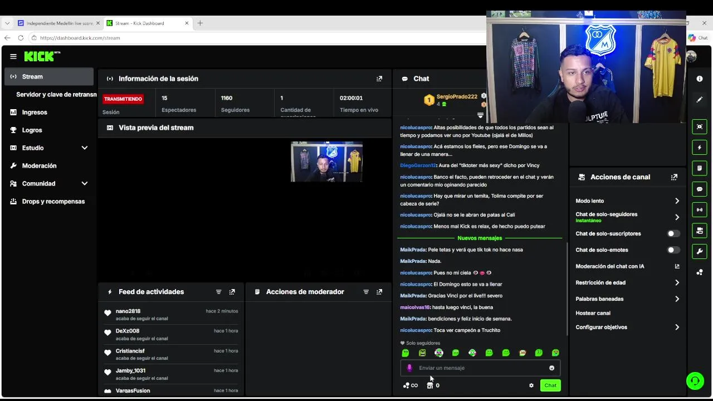Click the channel points infinity balance
713x401 pixels.
click(x=411, y=385)
